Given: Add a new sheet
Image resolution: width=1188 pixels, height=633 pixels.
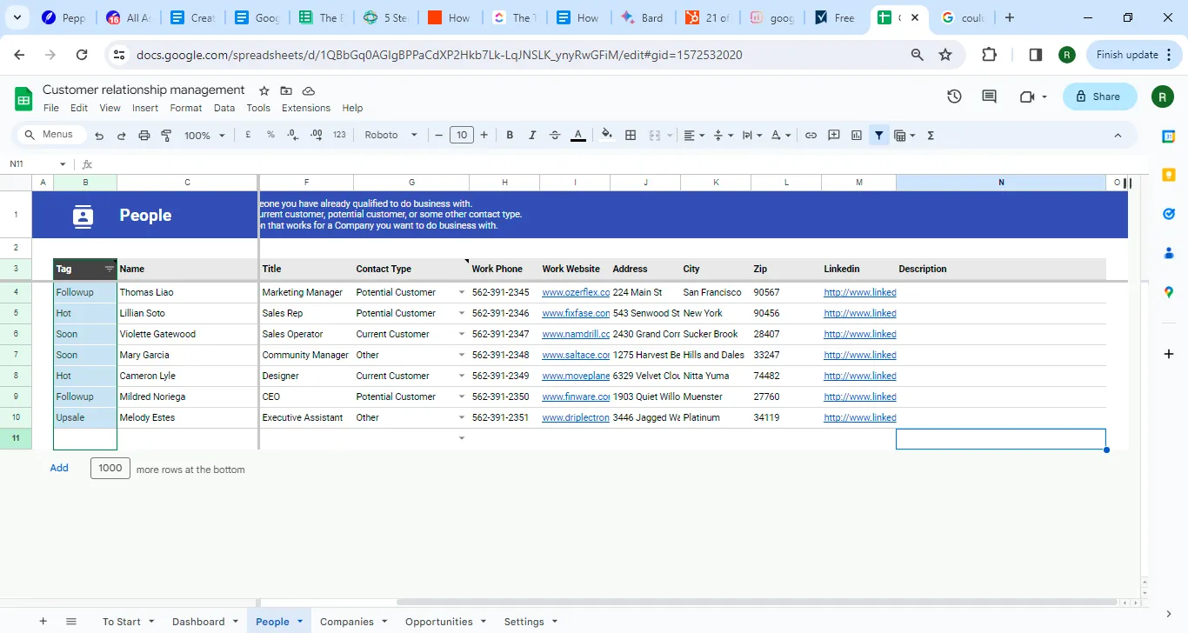Looking at the screenshot, I should 43,622.
